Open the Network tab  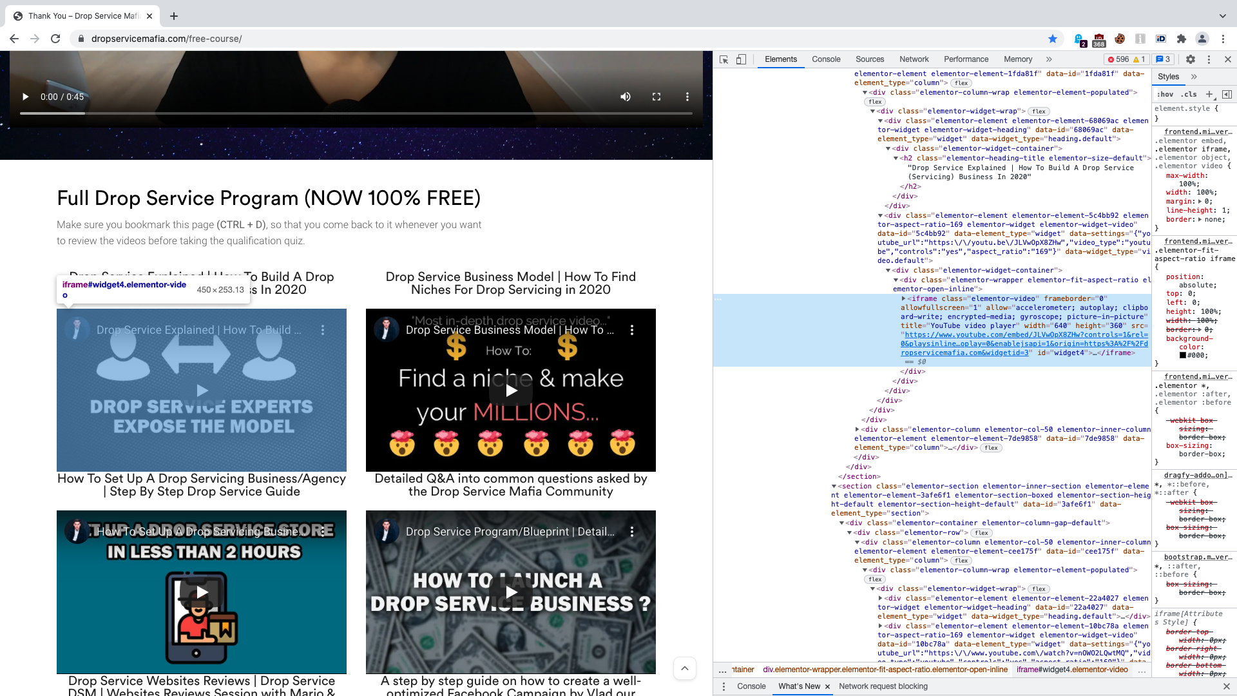(914, 59)
